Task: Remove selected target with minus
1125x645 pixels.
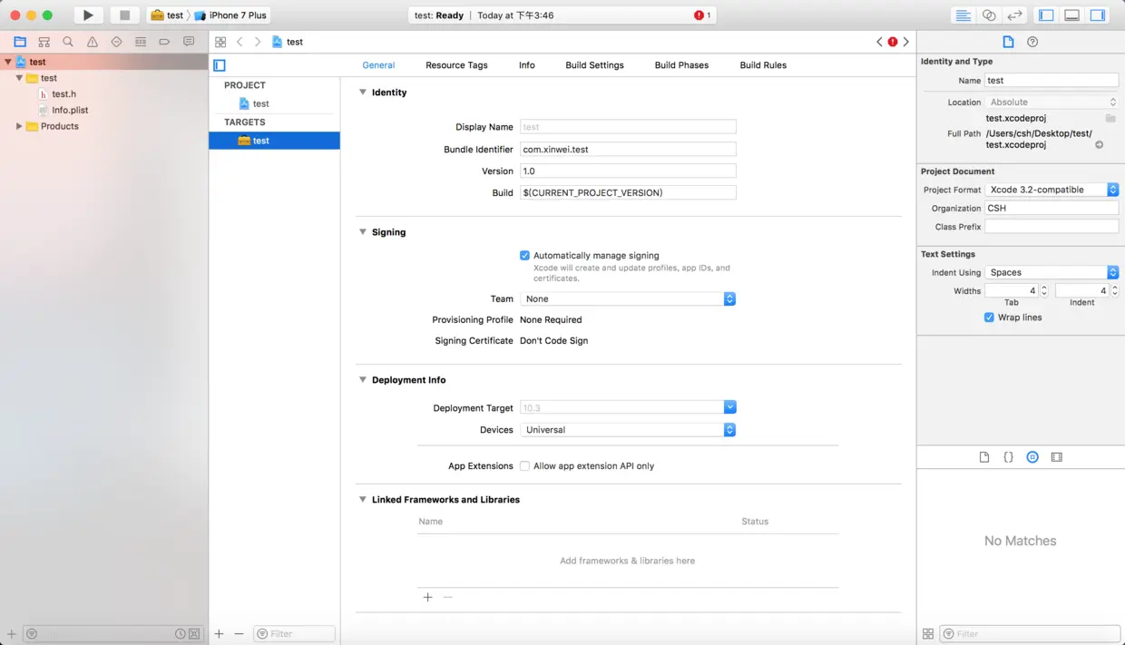Action: tap(239, 633)
